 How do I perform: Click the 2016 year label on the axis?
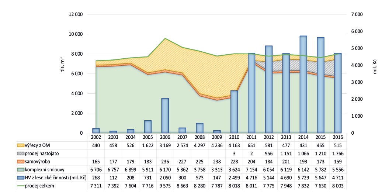coord(338,137)
